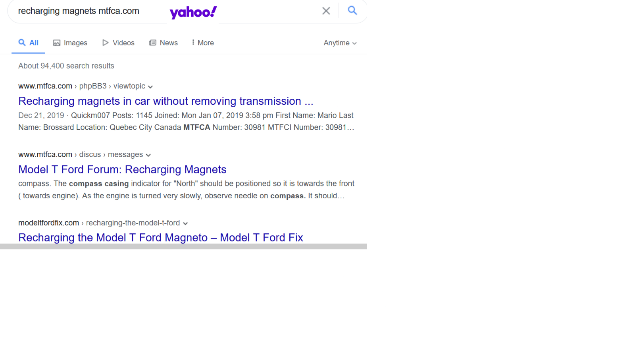Screen dimensions: 635x357
Task: Expand the More options menu
Action: point(202,43)
